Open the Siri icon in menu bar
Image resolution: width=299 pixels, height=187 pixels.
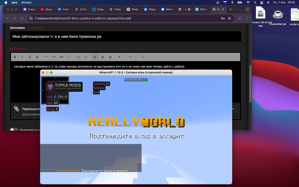click(268, 2)
